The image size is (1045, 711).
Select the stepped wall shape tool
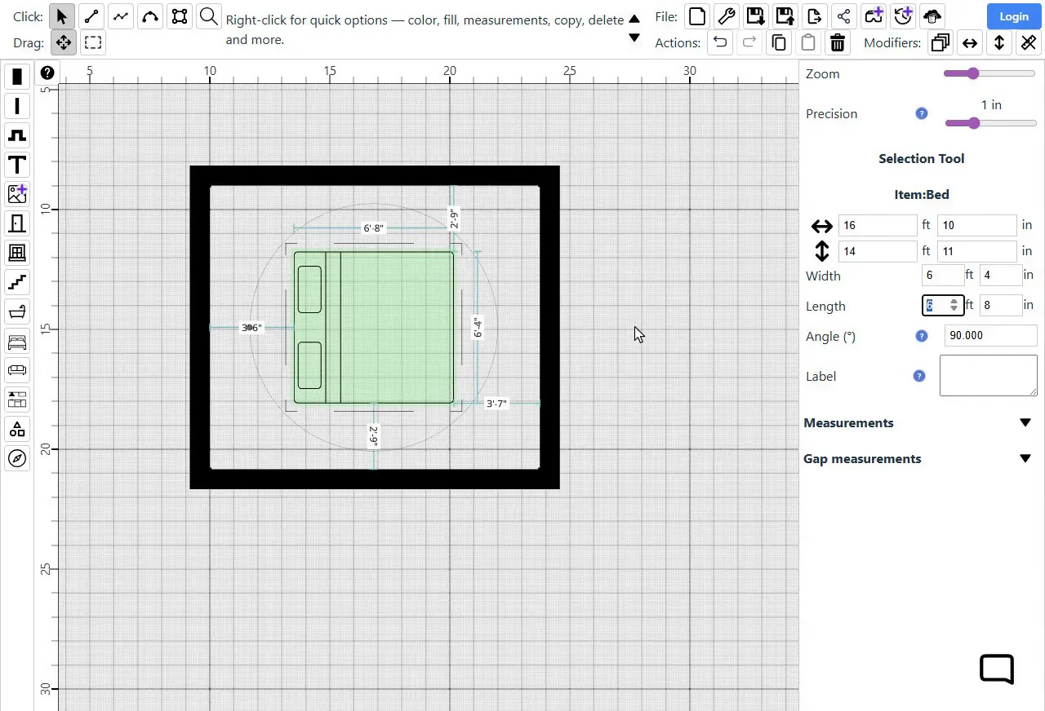point(17,135)
